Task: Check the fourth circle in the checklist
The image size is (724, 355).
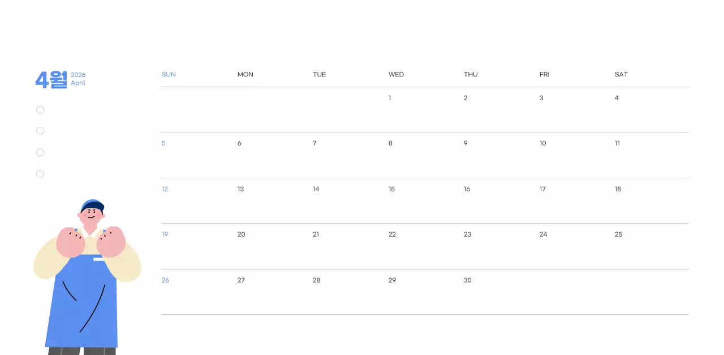Action: [40, 174]
